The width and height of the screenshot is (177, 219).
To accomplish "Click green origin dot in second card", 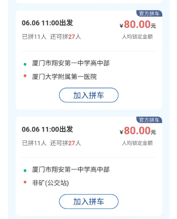I will (25, 171).
